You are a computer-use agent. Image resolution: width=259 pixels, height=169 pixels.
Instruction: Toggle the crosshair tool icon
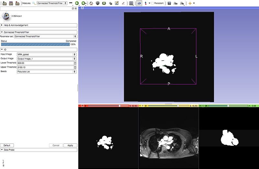(190, 3)
